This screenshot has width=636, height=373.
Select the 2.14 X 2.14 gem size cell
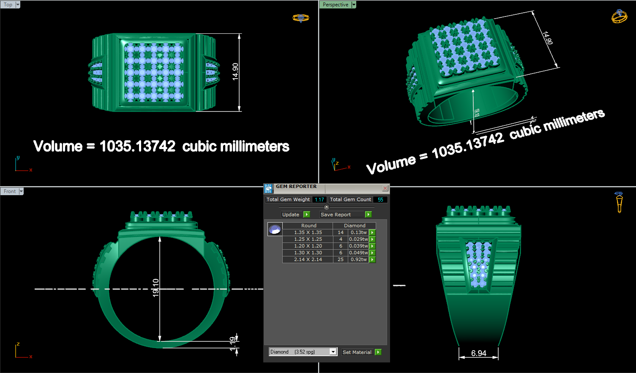[308, 259]
